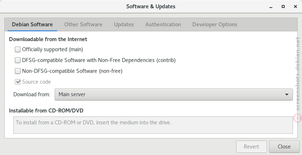The width and height of the screenshot is (302, 155).
Task: Switch to the Other Software tab
Action: click(83, 25)
